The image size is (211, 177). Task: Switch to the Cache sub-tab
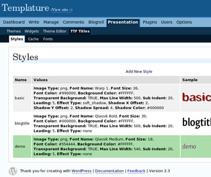[x=34, y=39]
